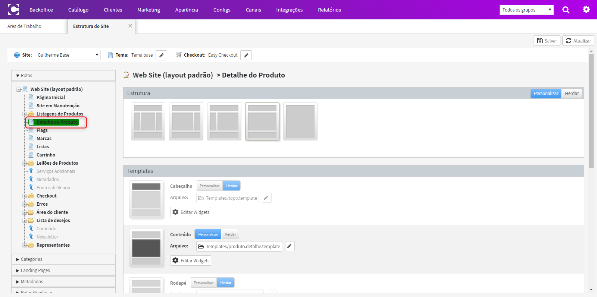Close the Estrutura do Site tab

[x=130, y=26]
